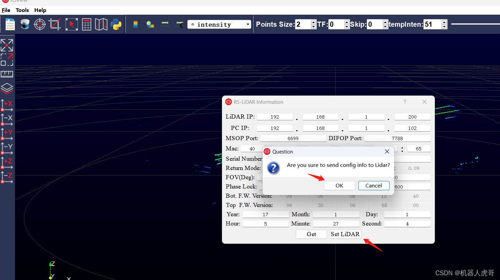Image resolution: width=500 pixels, height=280 pixels.
Task: Set view direction to -X
Action: [x=7, y=120]
